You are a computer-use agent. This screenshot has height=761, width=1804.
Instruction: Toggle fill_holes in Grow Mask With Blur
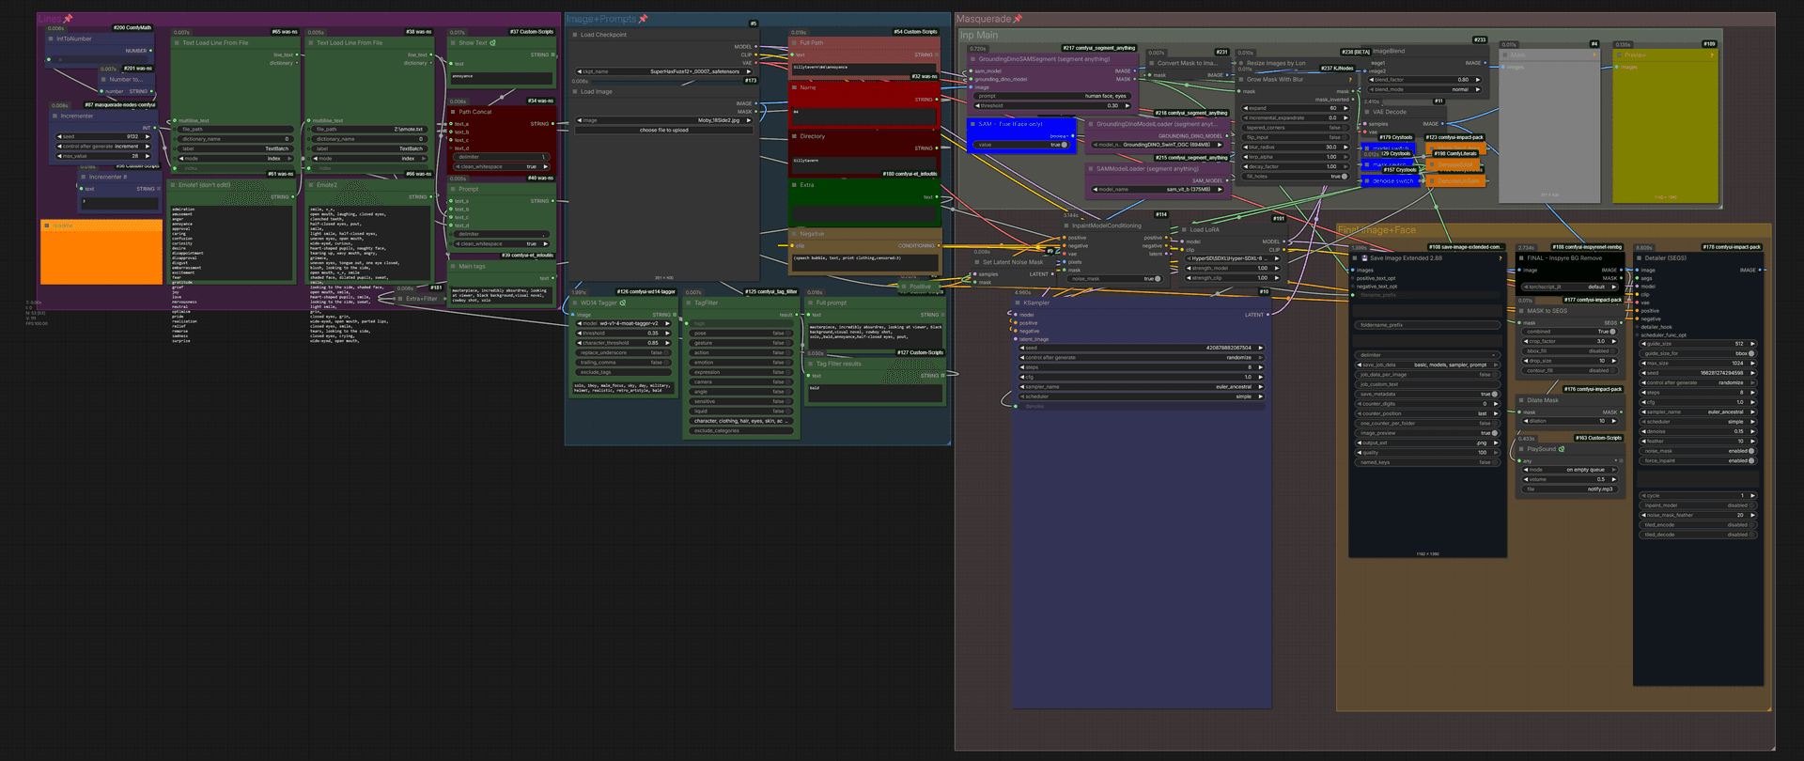1297,177
